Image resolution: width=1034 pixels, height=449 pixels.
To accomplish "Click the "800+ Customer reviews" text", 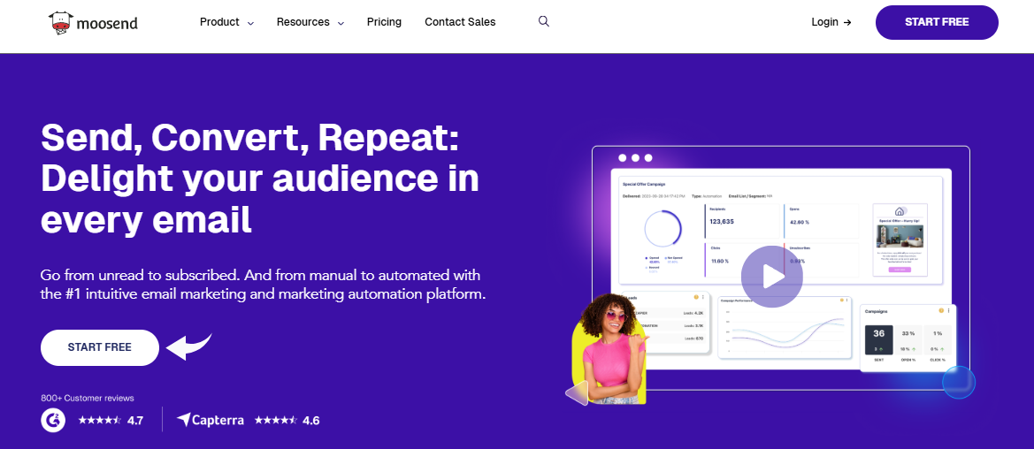I will click(x=87, y=398).
